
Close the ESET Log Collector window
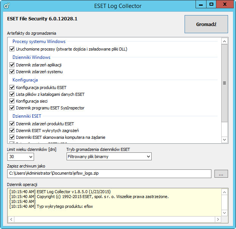(225, 4)
